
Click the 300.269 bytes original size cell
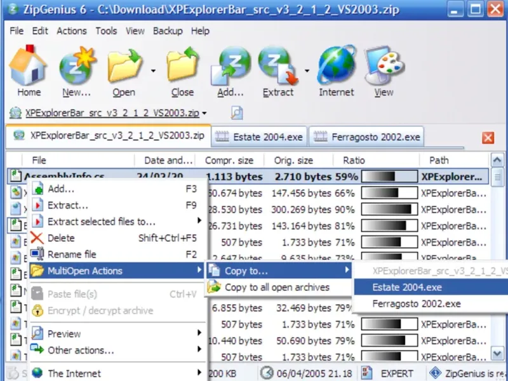[x=301, y=210]
